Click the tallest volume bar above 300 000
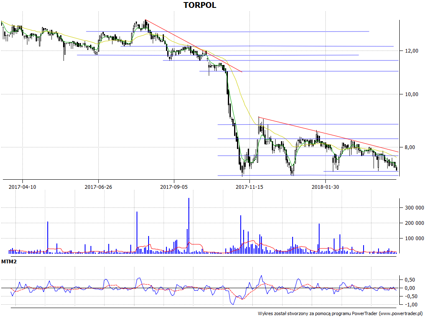Screen dimensions: 425x318 [x=189, y=226]
